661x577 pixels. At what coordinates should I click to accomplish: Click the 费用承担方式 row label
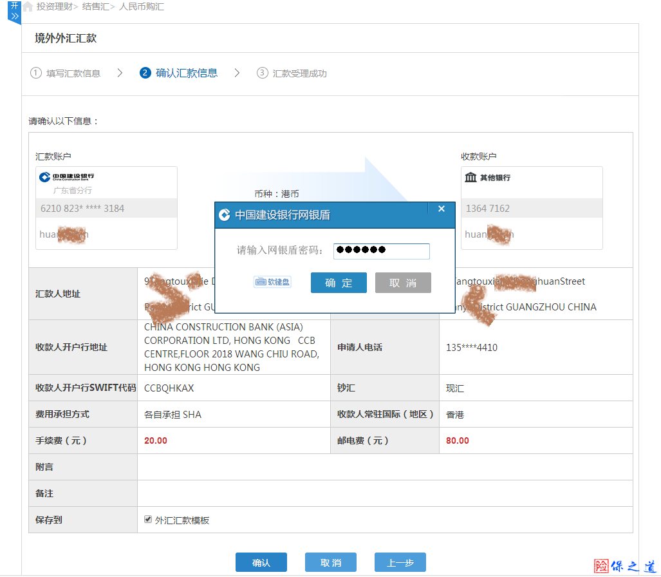tap(62, 414)
